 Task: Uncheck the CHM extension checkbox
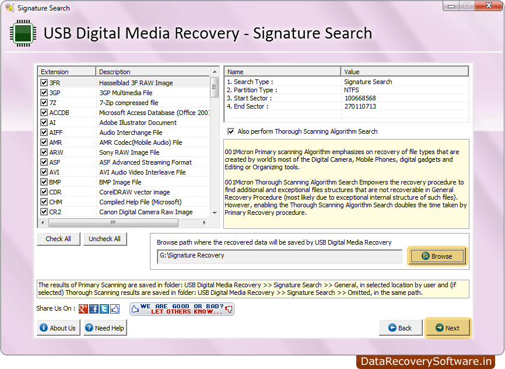(44, 201)
